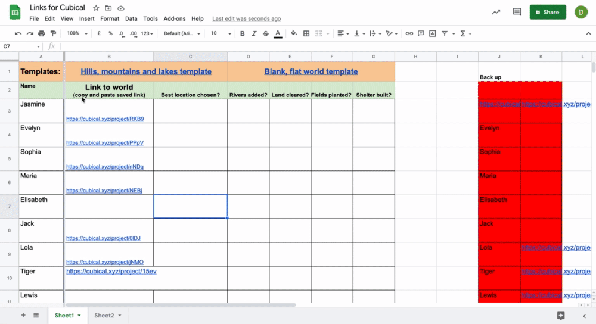596x324 pixels.
Task: Click the print icon in toolbar
Action: (x=42, y=33)
